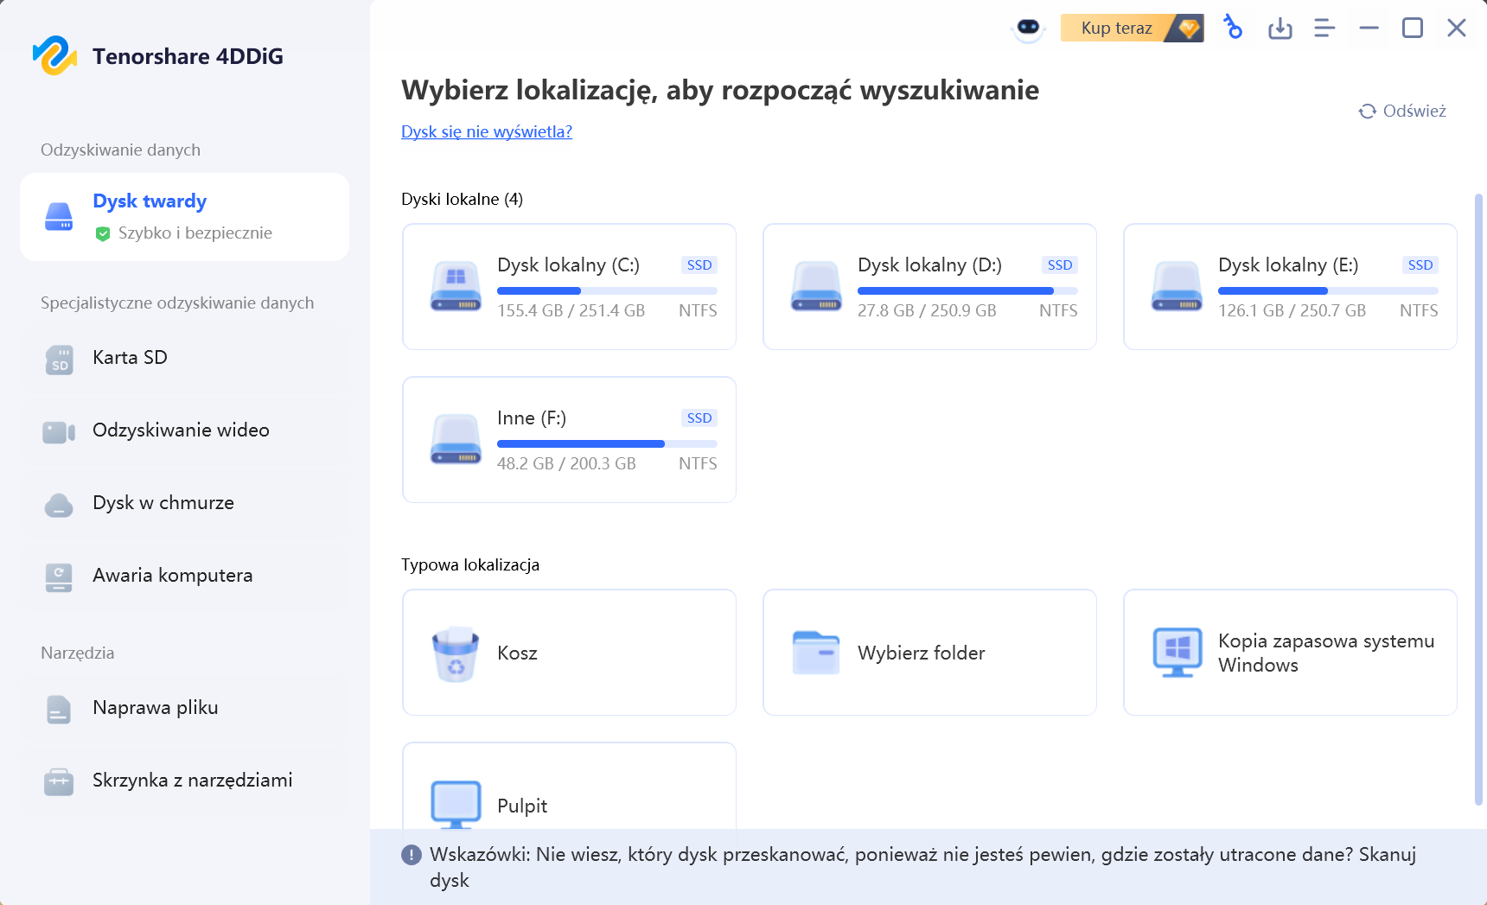Screen dimensions: 1487x905
Task: Click the Windows drive icon for C:
Action: pyautogui.click(x=456, y=286)
